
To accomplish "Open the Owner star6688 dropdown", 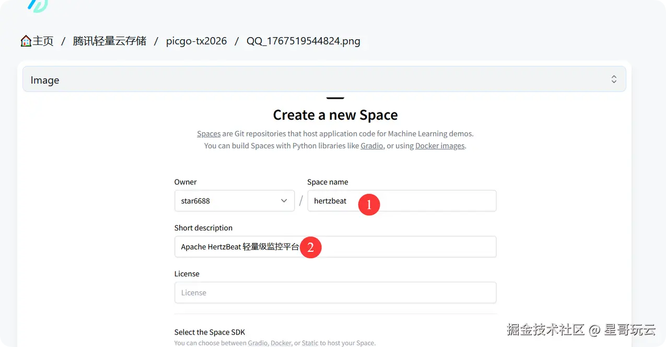I will [x=235, y=201].
